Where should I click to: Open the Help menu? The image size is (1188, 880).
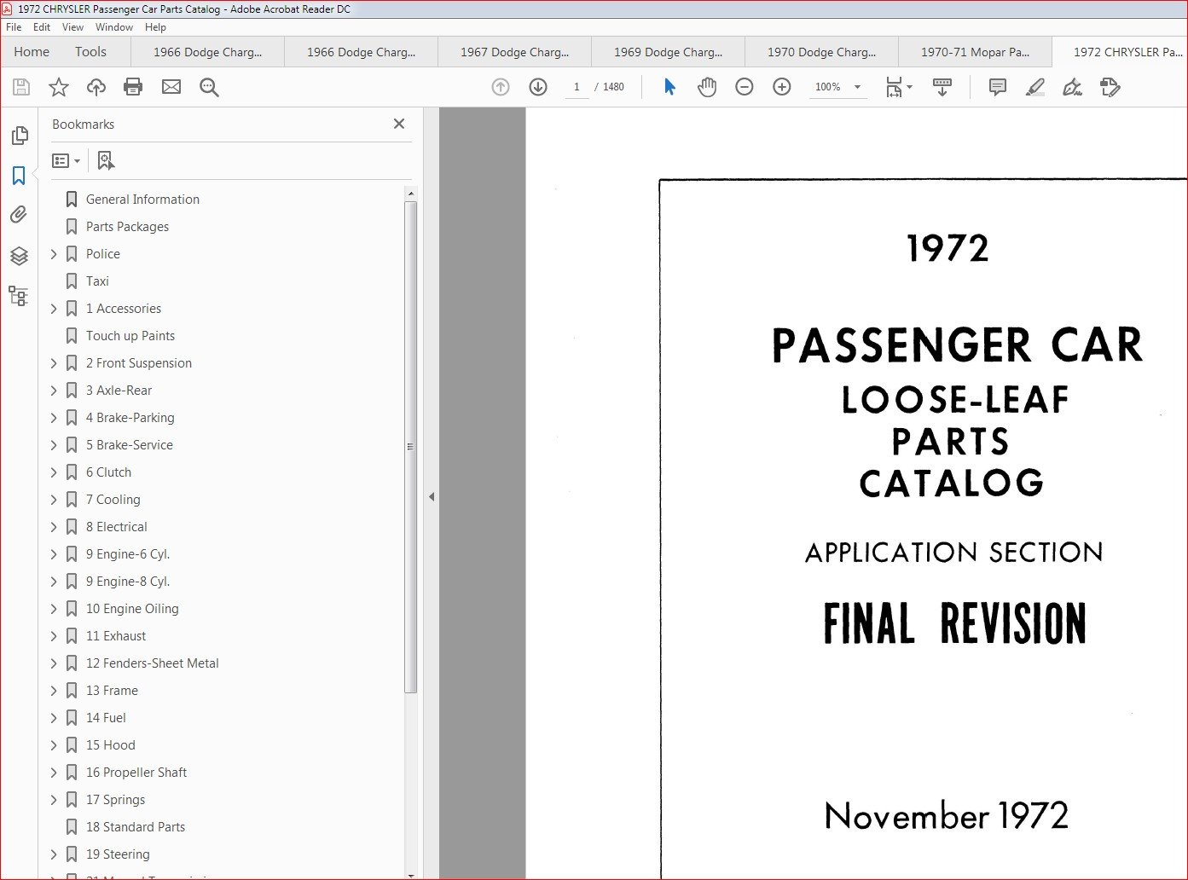tap(155, 27)
